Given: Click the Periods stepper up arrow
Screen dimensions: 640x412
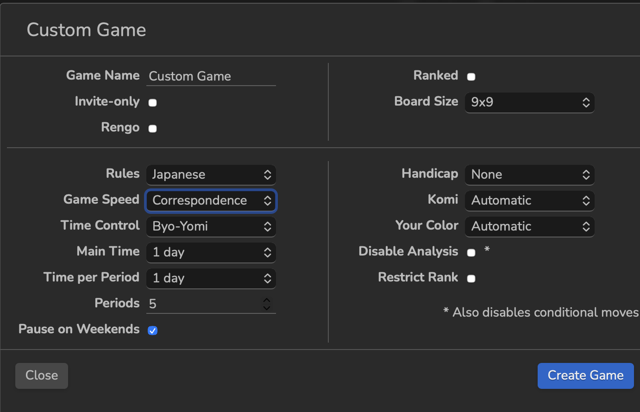Looking at the screenshot, I should coord(267,300).
